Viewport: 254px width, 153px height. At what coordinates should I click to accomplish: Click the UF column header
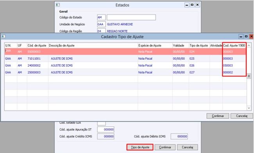coord(22,46)
